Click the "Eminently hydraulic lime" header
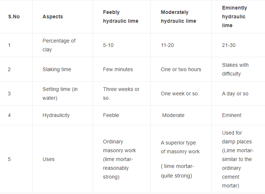Viewport: 265px width, 194px height. [x=235, y=17]
